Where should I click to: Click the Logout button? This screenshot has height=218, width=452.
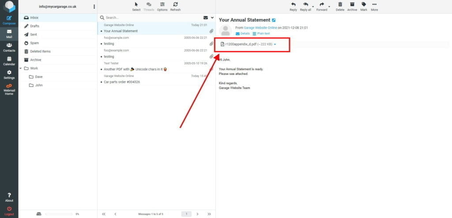click(9, 211)
